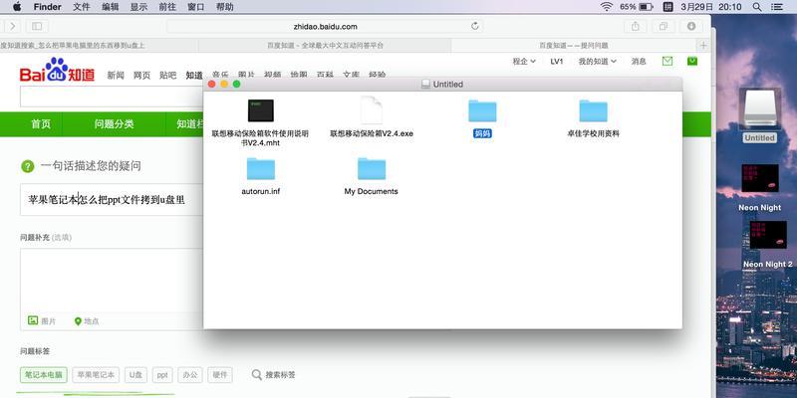
Task: Select the autorun.inf folder
Action: [261, 176]
